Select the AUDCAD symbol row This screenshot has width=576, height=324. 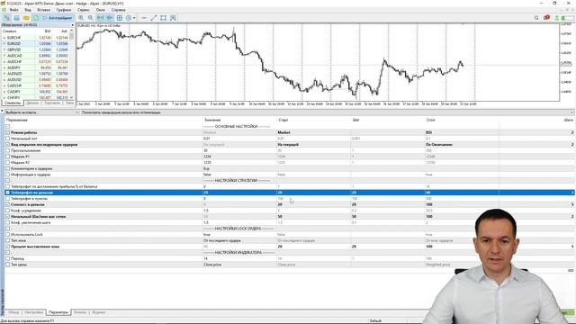36,56
